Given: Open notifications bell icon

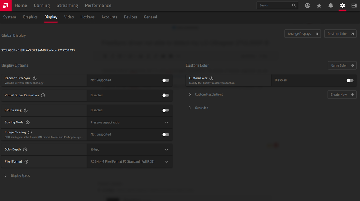Looking at the screenshot, I should [x=330, y=5].
